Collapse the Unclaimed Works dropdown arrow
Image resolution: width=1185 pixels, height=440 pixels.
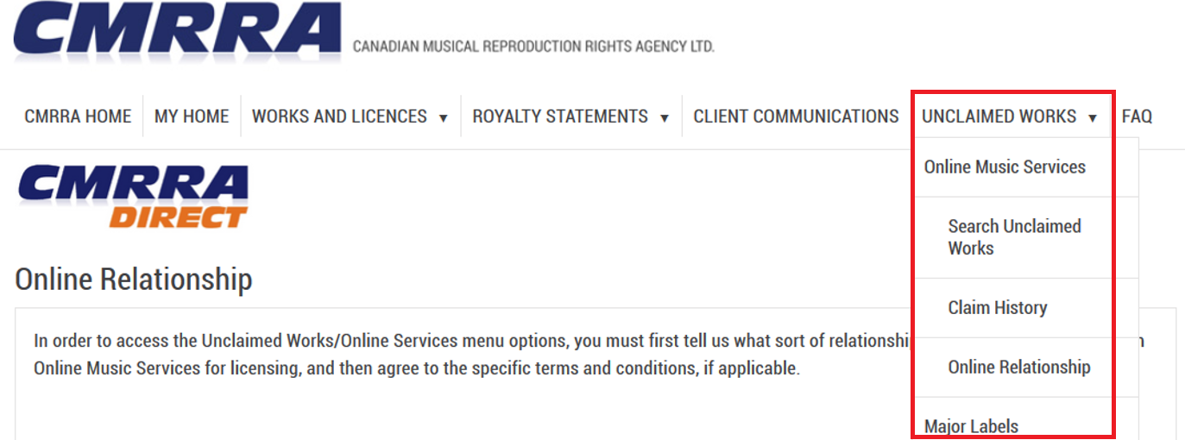point(1093,118)
